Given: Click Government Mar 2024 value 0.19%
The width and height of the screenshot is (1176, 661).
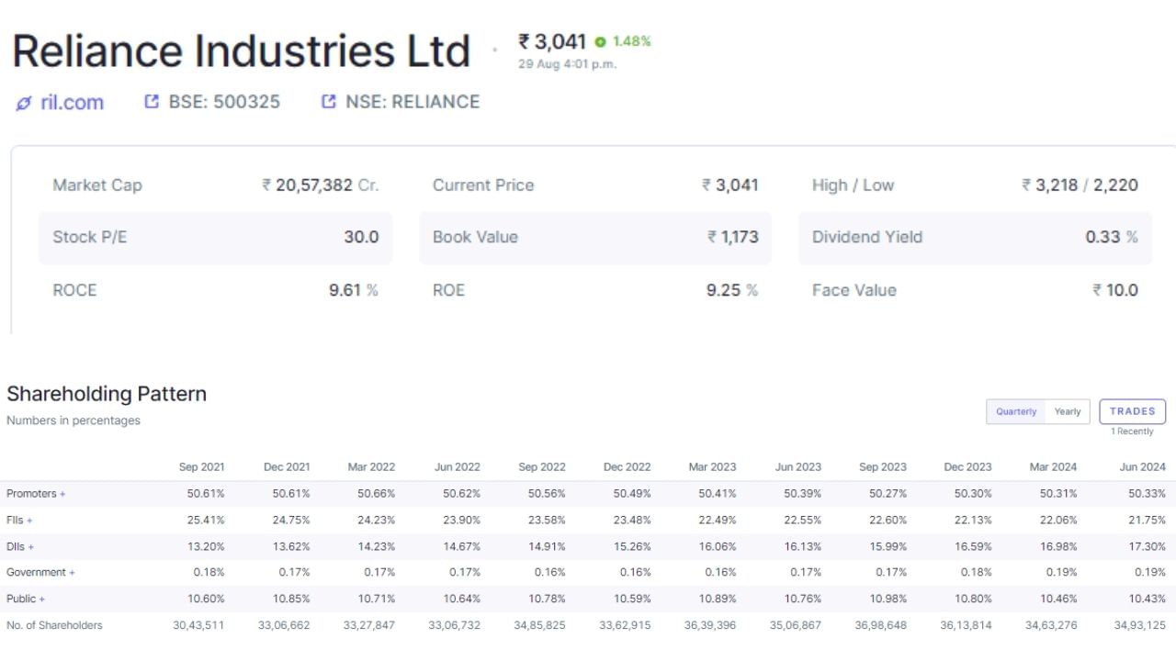Looking at the screenshot, I should [1061, 572].
